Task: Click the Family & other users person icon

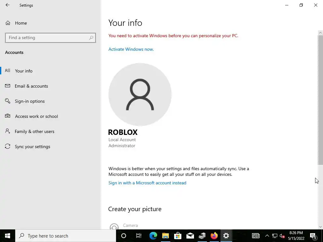Action: tap(8, 131)
